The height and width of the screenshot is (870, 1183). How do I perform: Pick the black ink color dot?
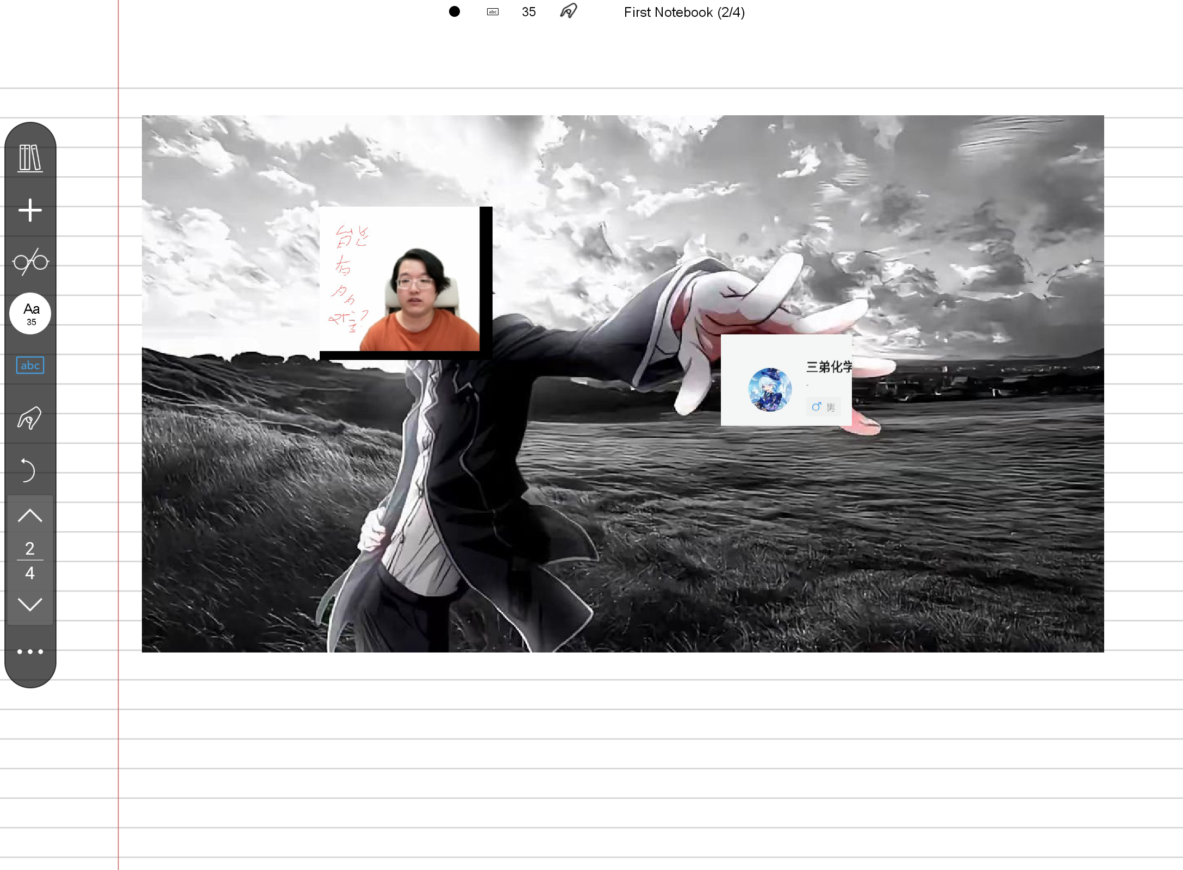point(454,11)
